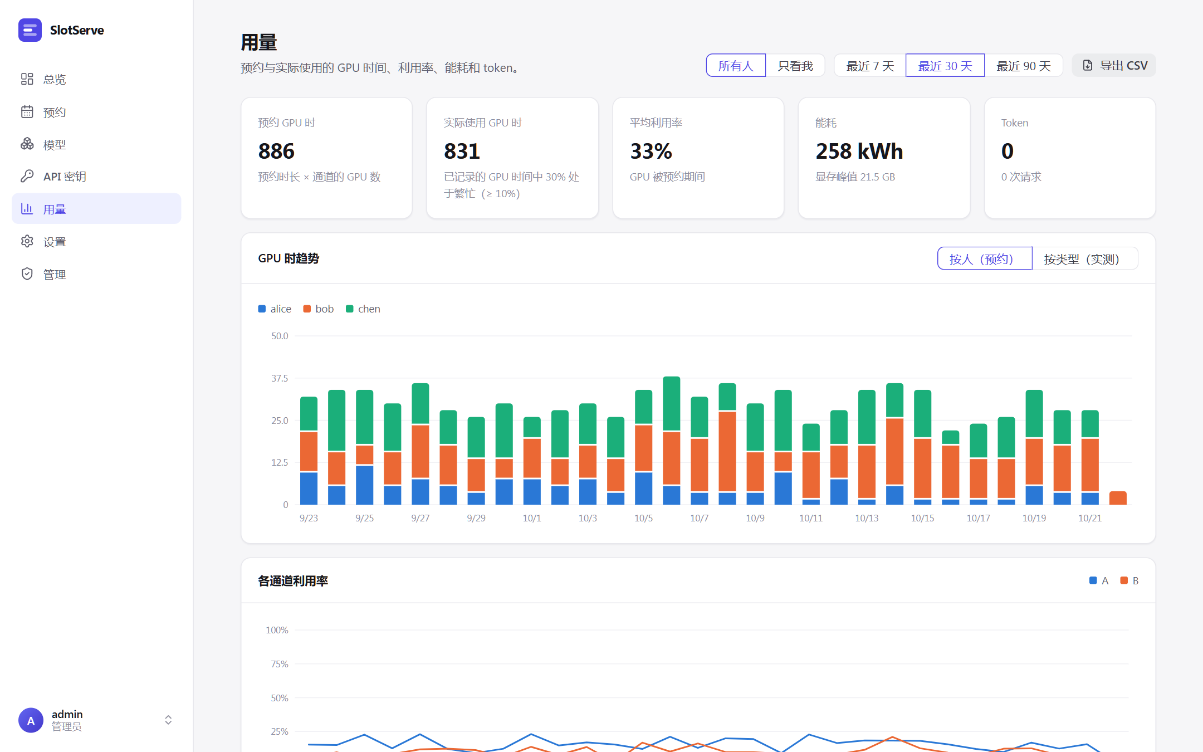Open the 预约 calendar icon
The height and width of the screenshot is (752, 1203).
tap(27, 112)
